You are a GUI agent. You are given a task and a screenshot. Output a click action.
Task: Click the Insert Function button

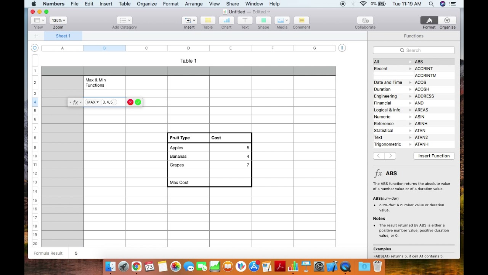click(x=434, y=156)
